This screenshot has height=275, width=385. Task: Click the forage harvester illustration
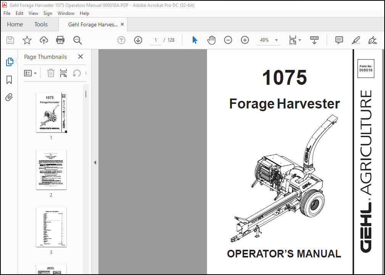[284, 178]
